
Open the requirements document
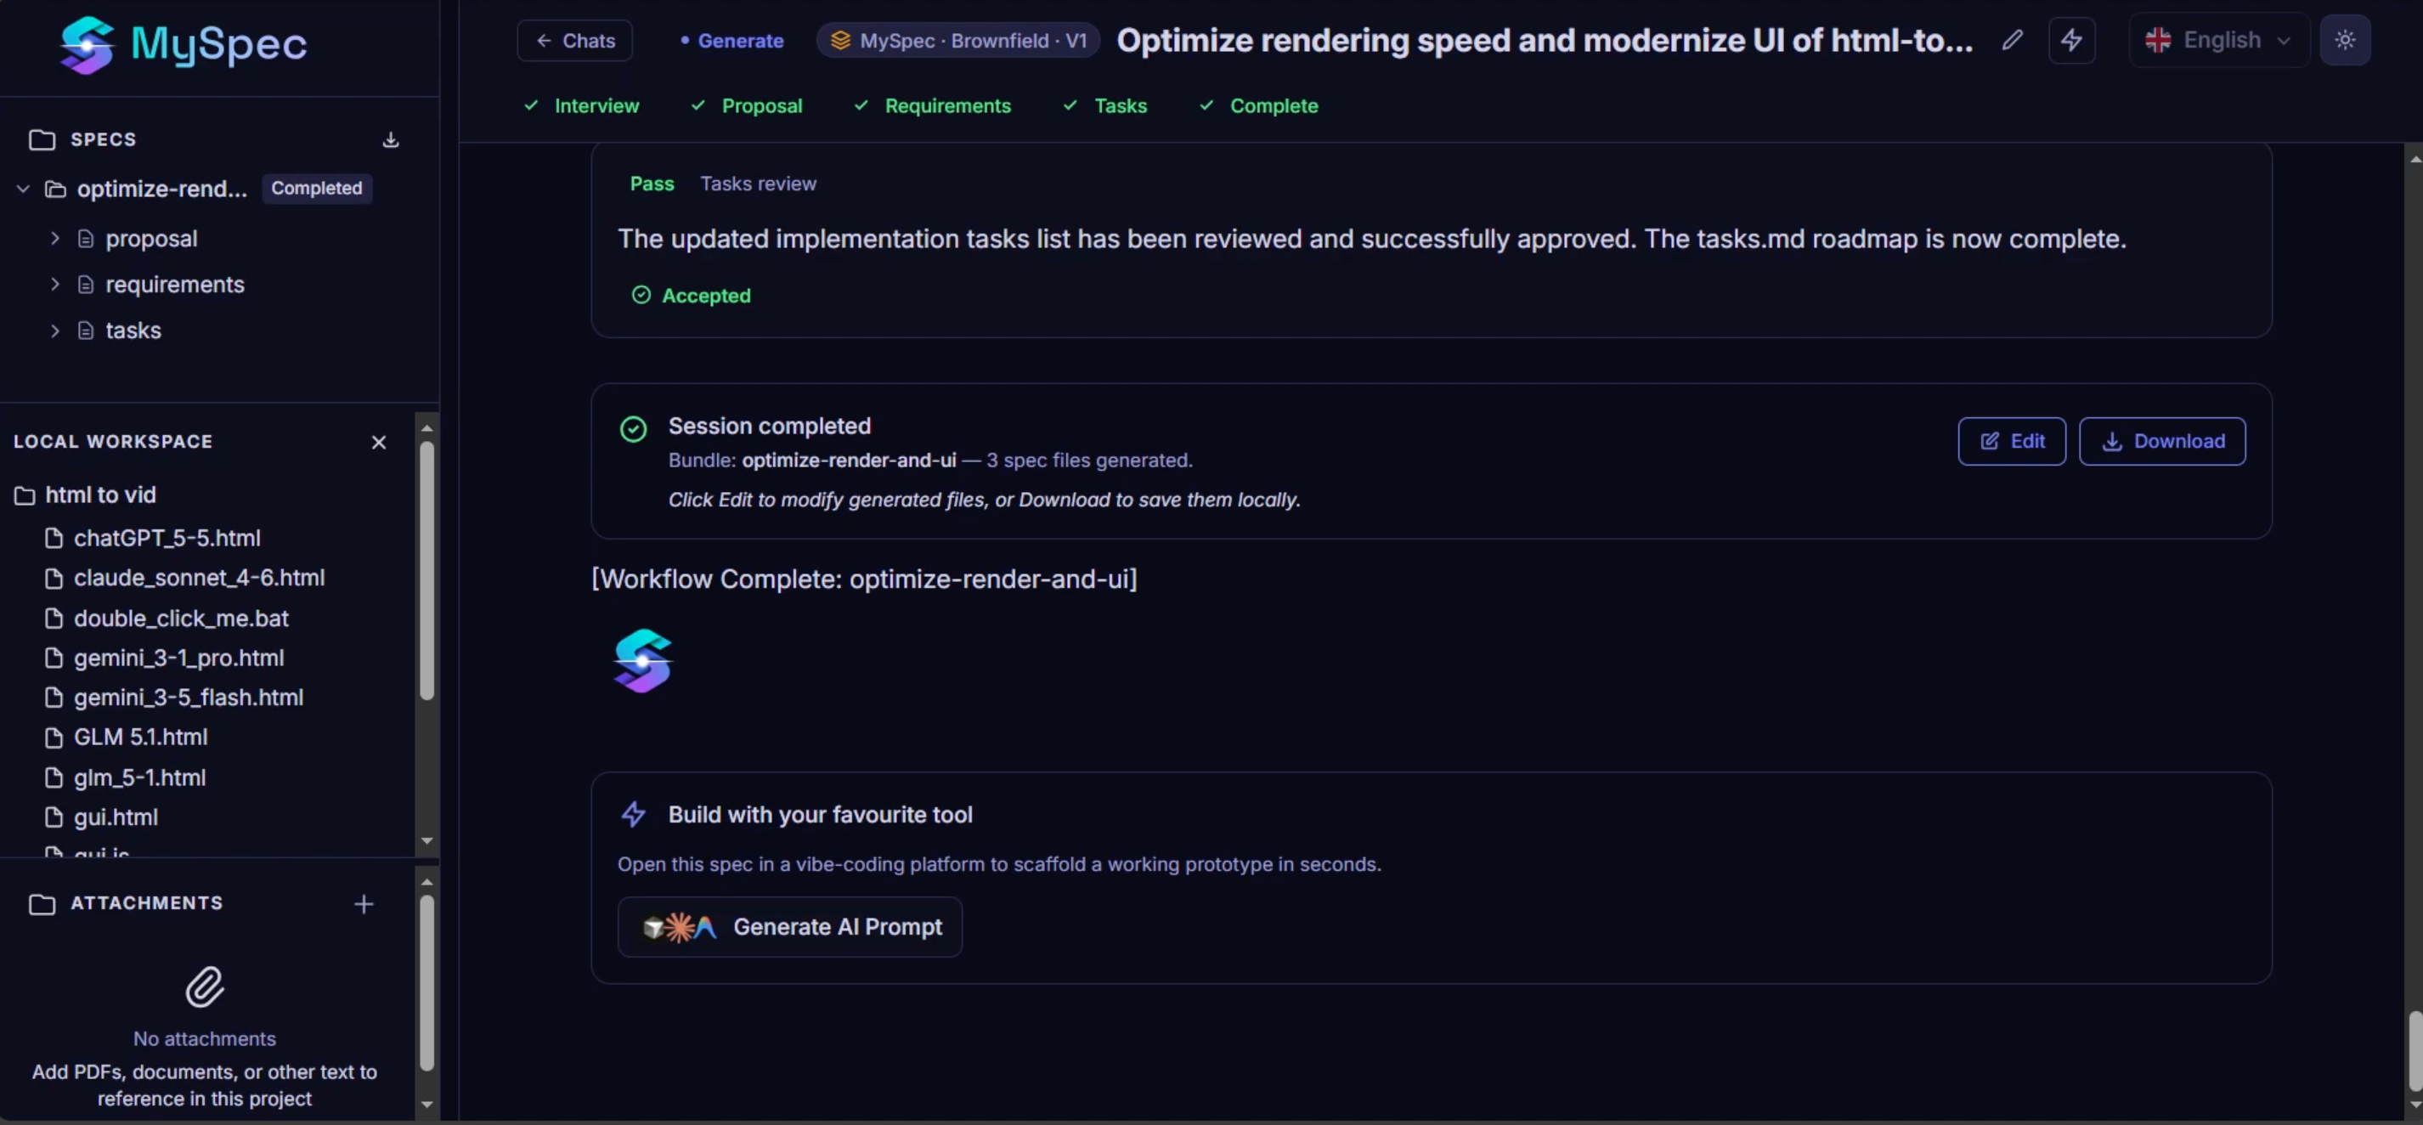pos(174,284)
